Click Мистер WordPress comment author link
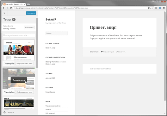 pyautogui.click(x=52, y=62)
